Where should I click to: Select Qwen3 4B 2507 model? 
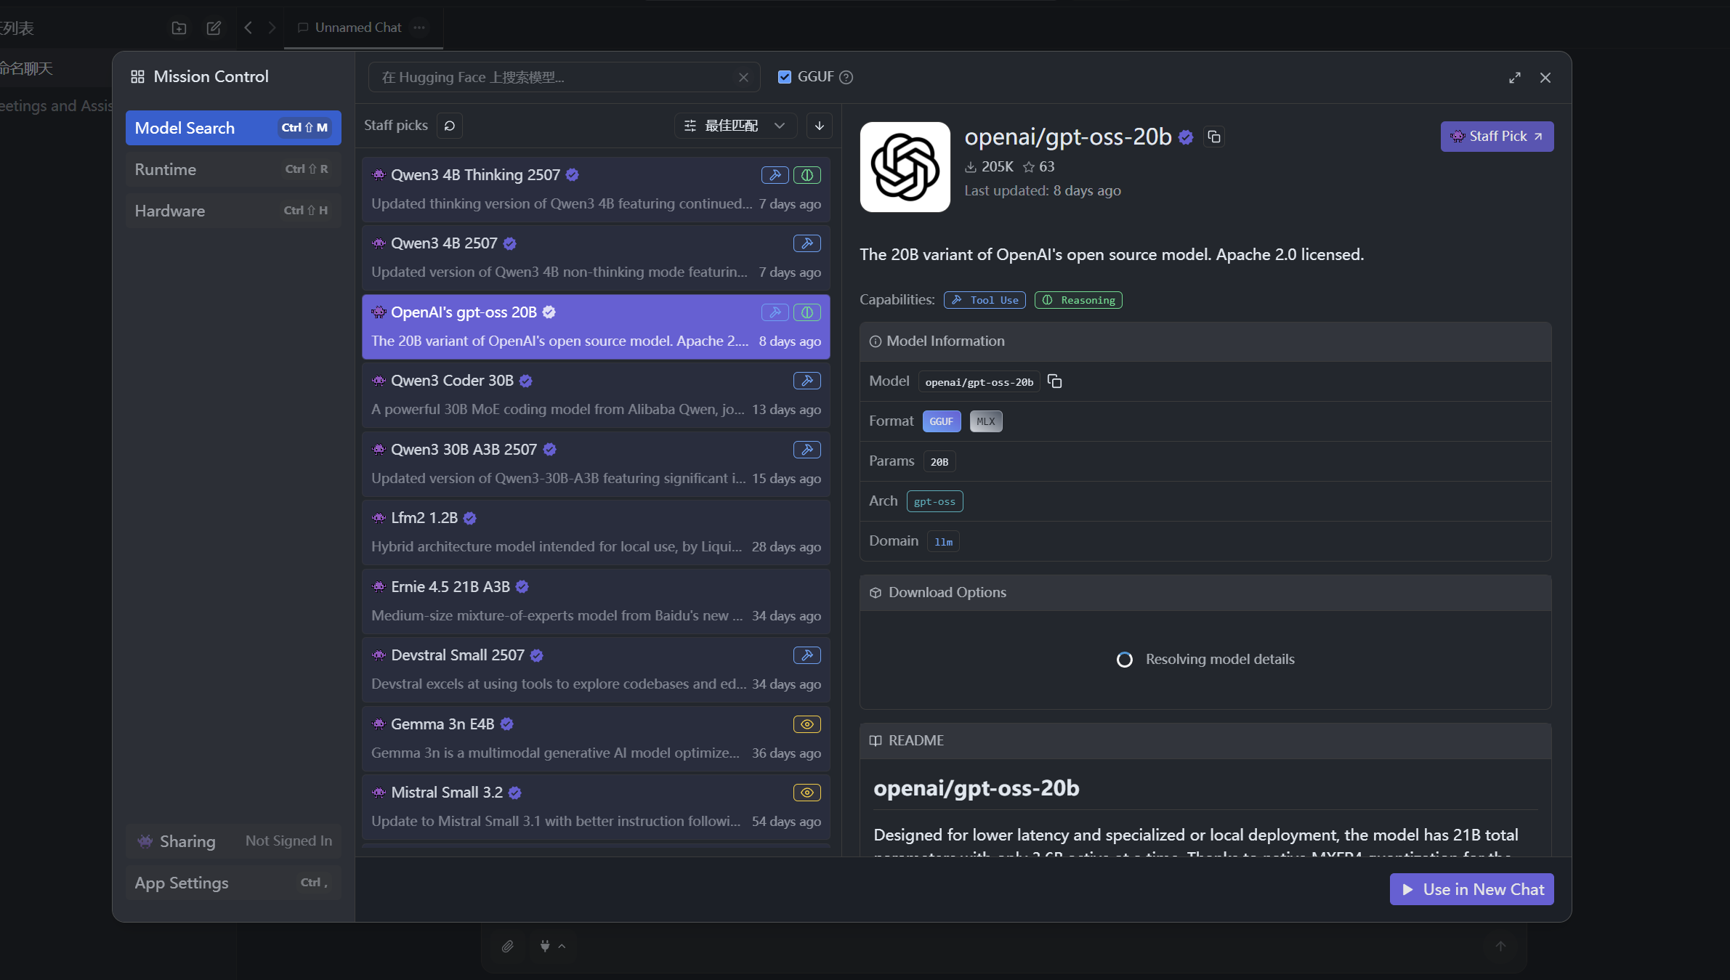pos(596,258)
